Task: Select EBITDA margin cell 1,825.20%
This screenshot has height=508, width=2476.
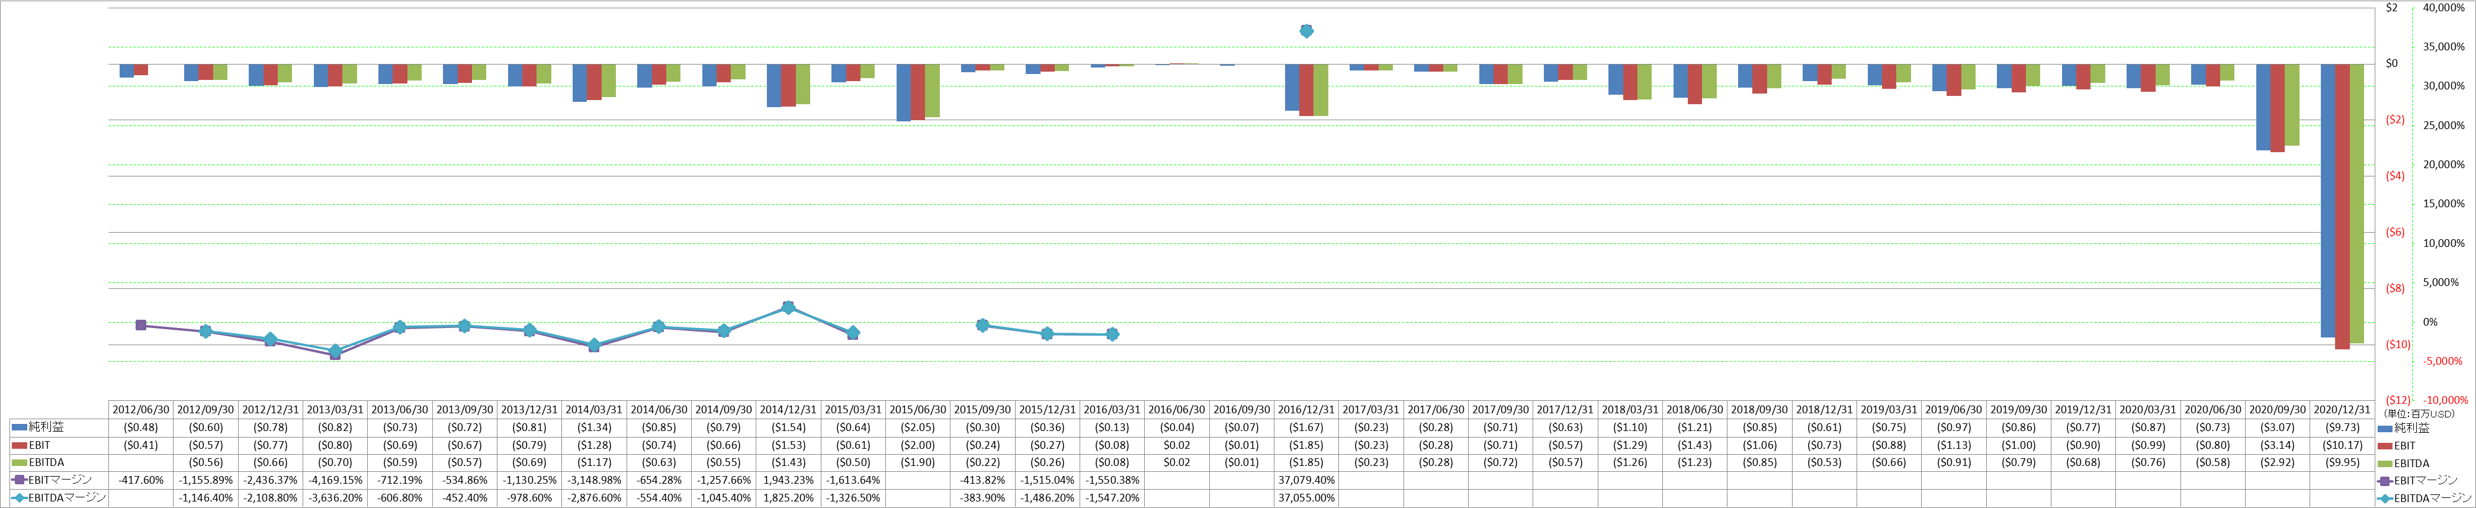Action: [789, 497]
